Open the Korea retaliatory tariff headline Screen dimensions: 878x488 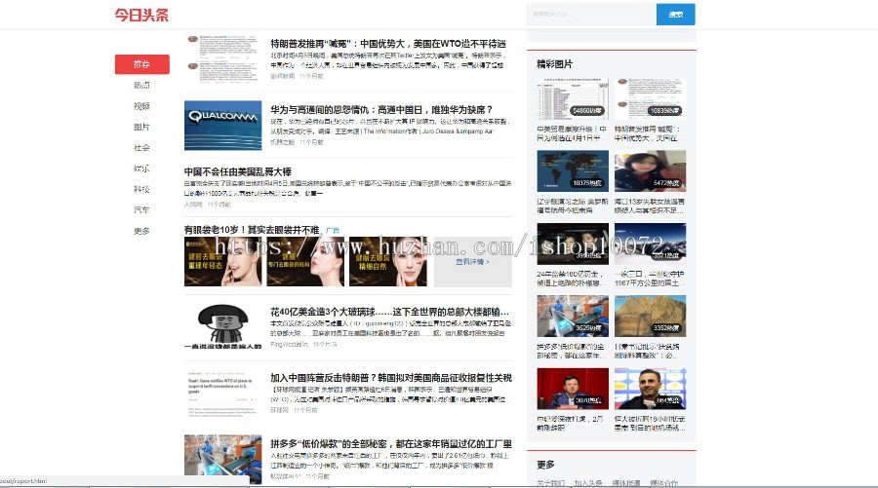(x=391, y=378)
